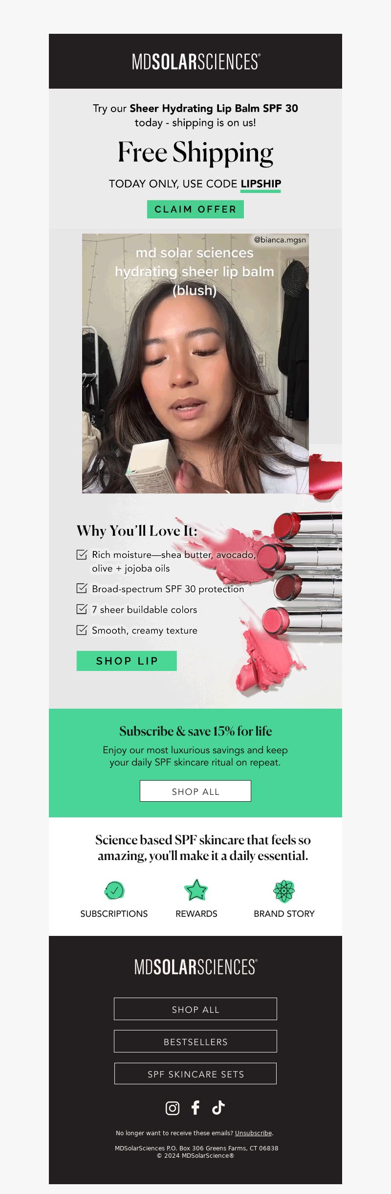The image size is (391, 1194).
Task: Open the Facebook icon in footer
Action: (195, 1107)
